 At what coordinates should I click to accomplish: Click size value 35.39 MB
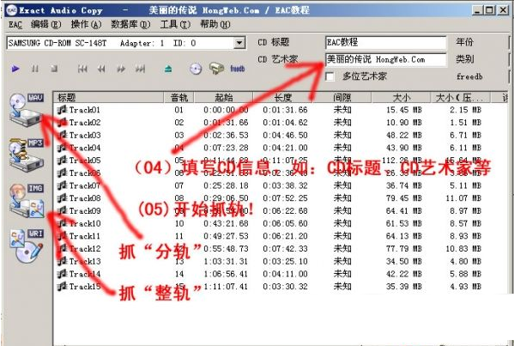(x=403, y=286)
